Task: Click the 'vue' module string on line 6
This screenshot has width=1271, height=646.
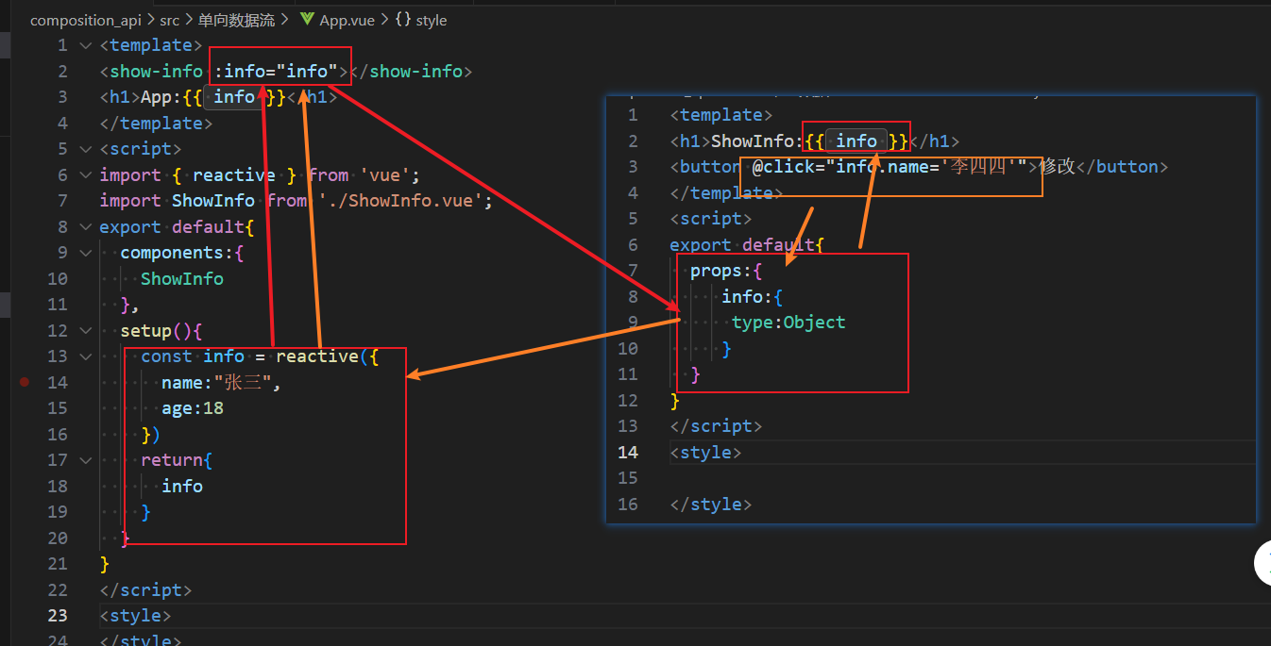Action: coord(385,175)
